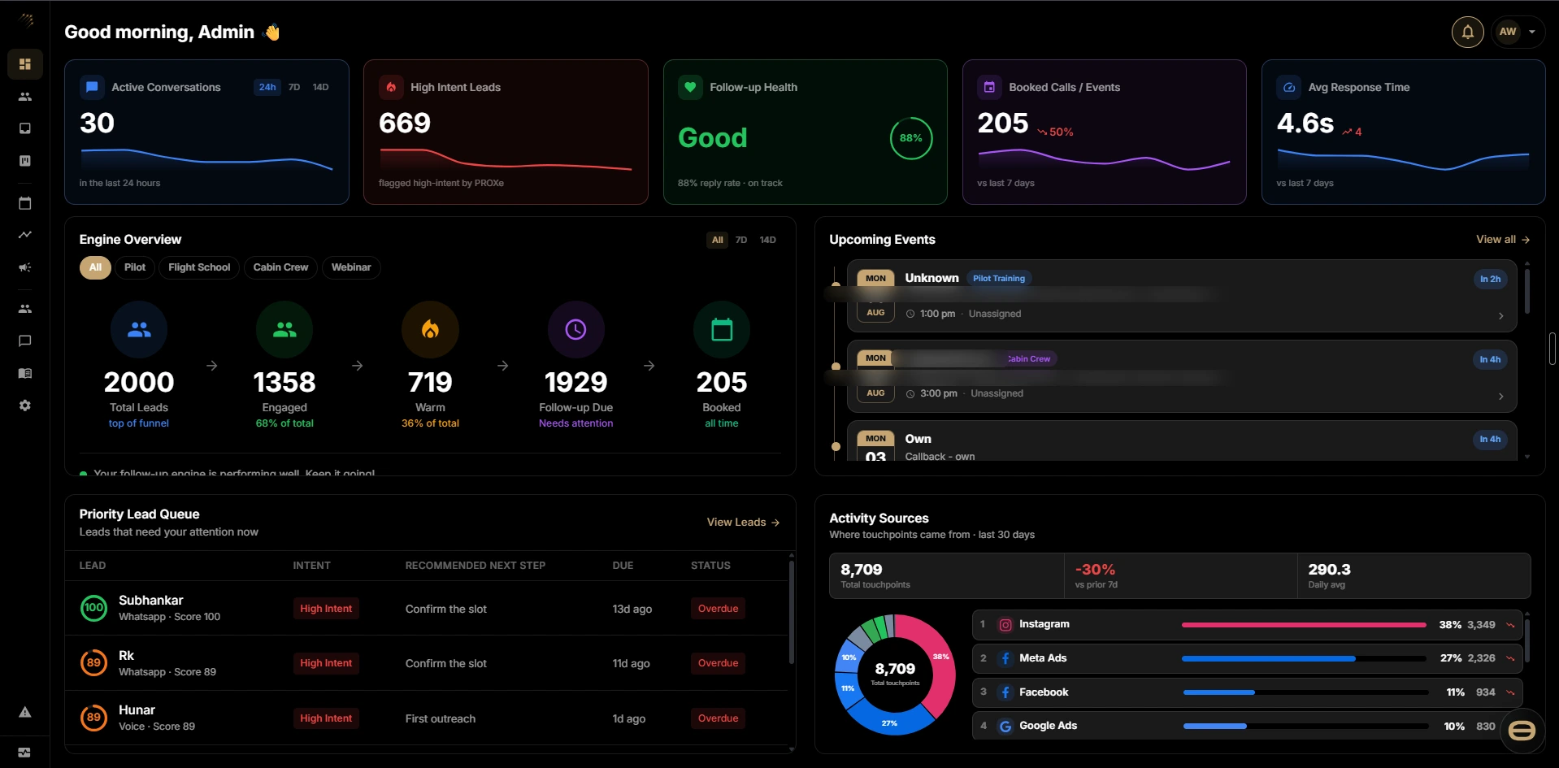Click the warning triangle icon in sidebar
This screenshot has height=768, width=1559.
coord(25,712)
